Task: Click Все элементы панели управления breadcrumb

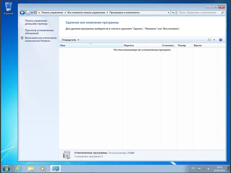Action: click(x=86, y=13)
